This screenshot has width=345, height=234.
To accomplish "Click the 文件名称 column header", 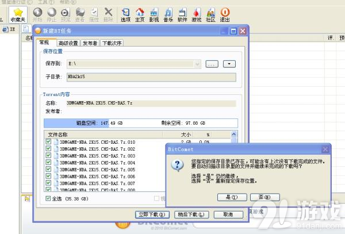I will [x=103, y=135].
